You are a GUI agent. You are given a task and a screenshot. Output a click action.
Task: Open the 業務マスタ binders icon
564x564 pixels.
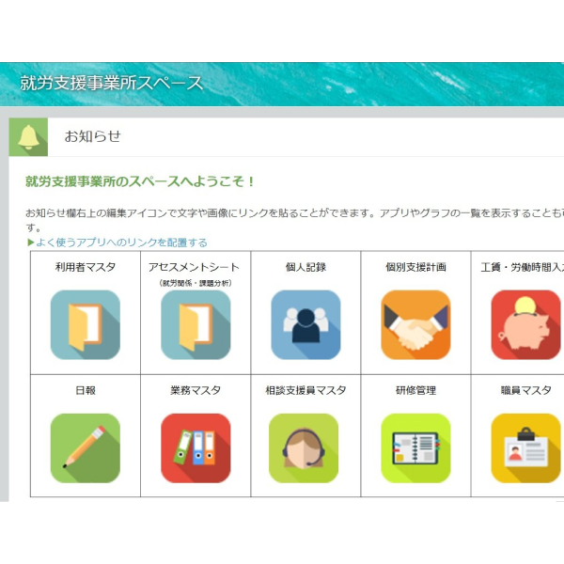point(196,448)
